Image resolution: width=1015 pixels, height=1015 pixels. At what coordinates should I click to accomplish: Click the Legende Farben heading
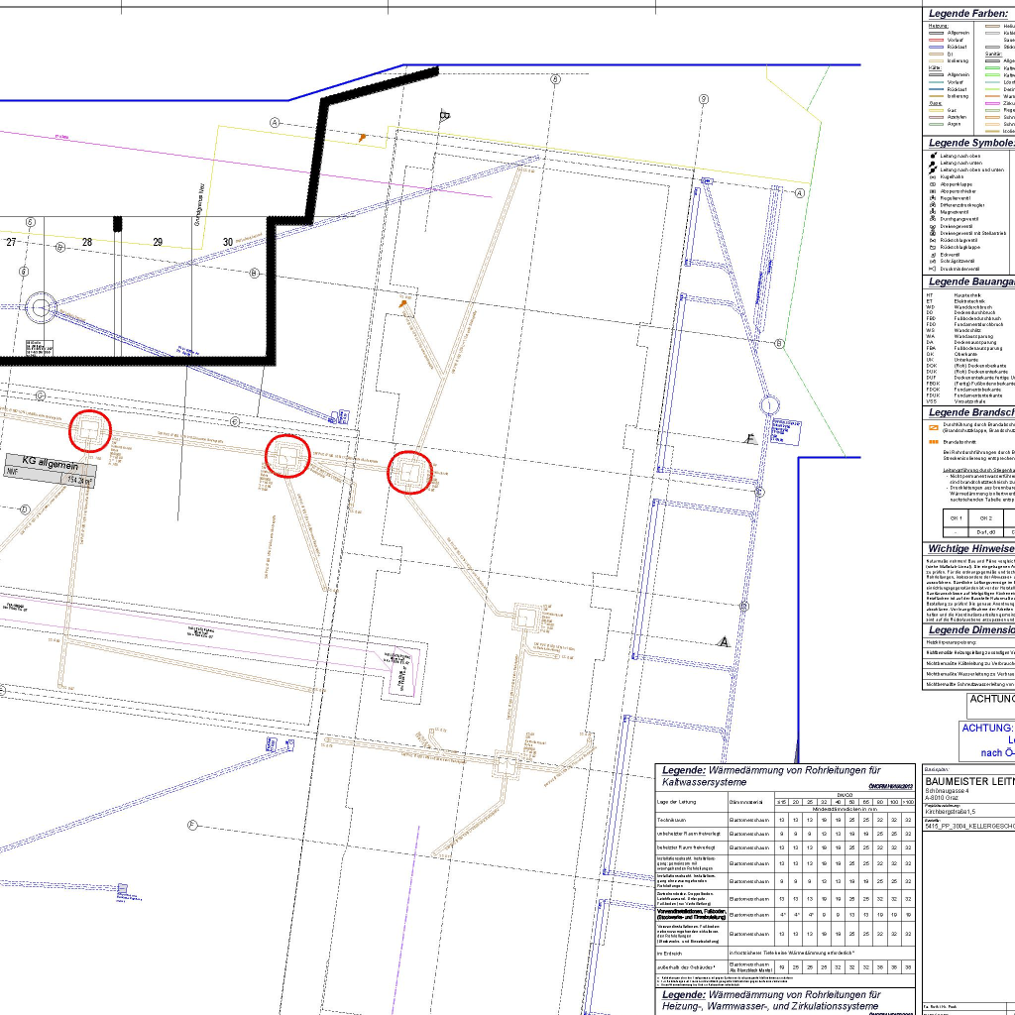click(968, 14)
